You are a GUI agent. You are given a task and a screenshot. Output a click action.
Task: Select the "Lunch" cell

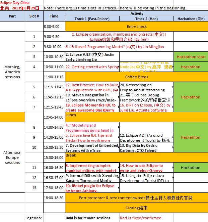(x=137, y=117)
